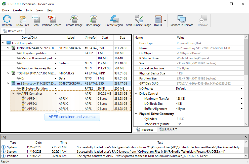Open the Buffer Alignment dropdown
Viewport: 249px width, 164px height.
click(x=241, y=109)
